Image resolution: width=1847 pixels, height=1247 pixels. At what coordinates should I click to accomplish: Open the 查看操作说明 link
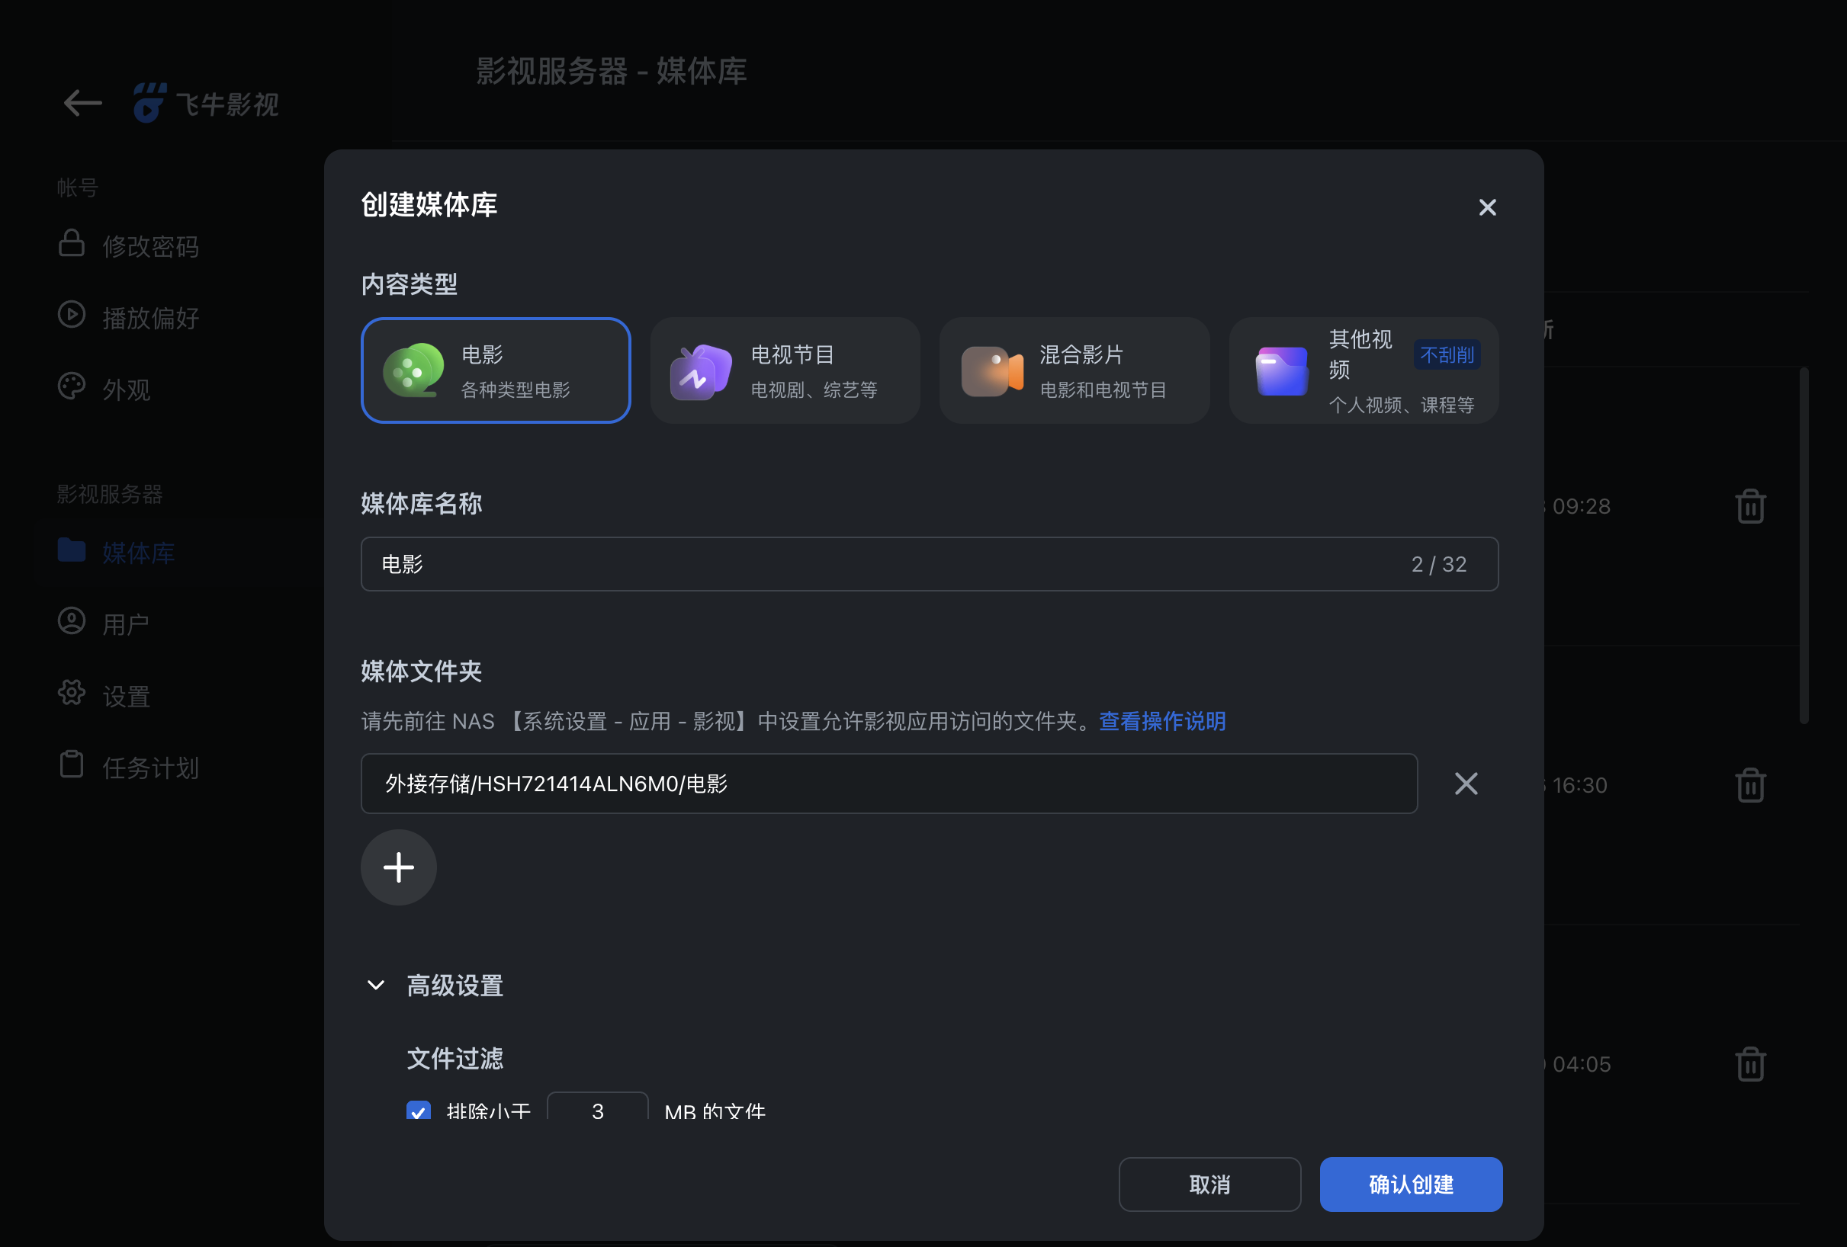click(x=1162, y=722)
